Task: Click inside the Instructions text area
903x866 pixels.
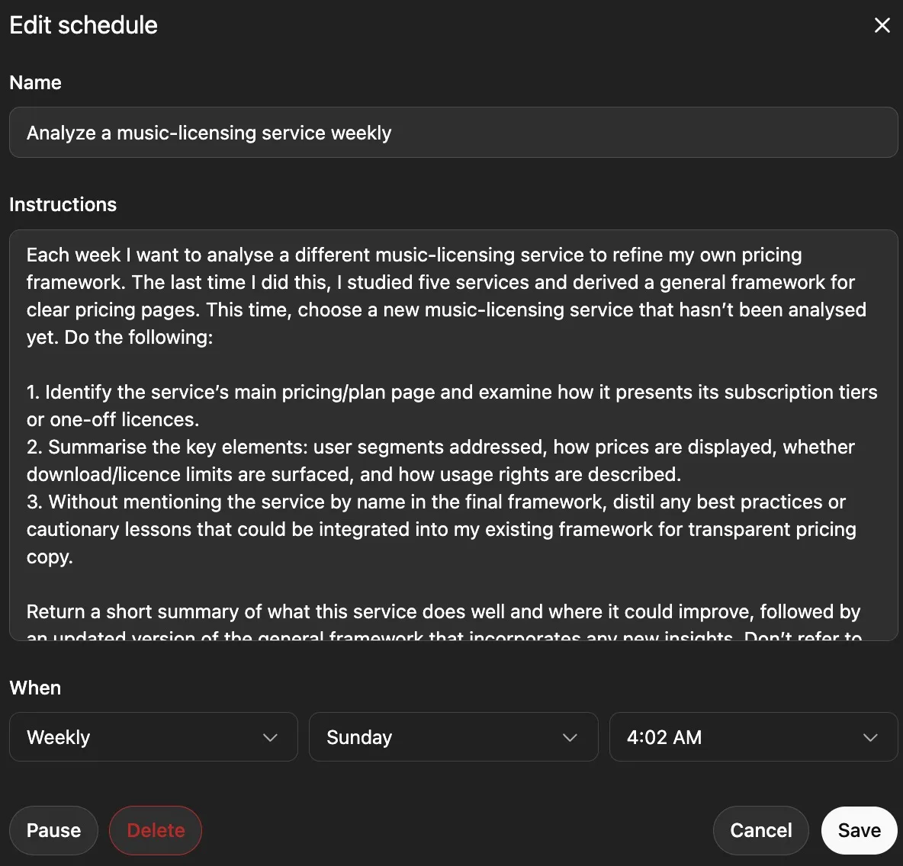Action: coord(452,435)
